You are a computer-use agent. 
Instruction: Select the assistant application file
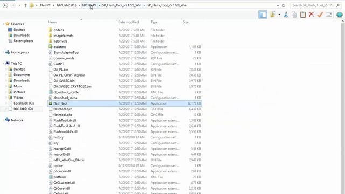pyautogui.click(x=125, y=47)
